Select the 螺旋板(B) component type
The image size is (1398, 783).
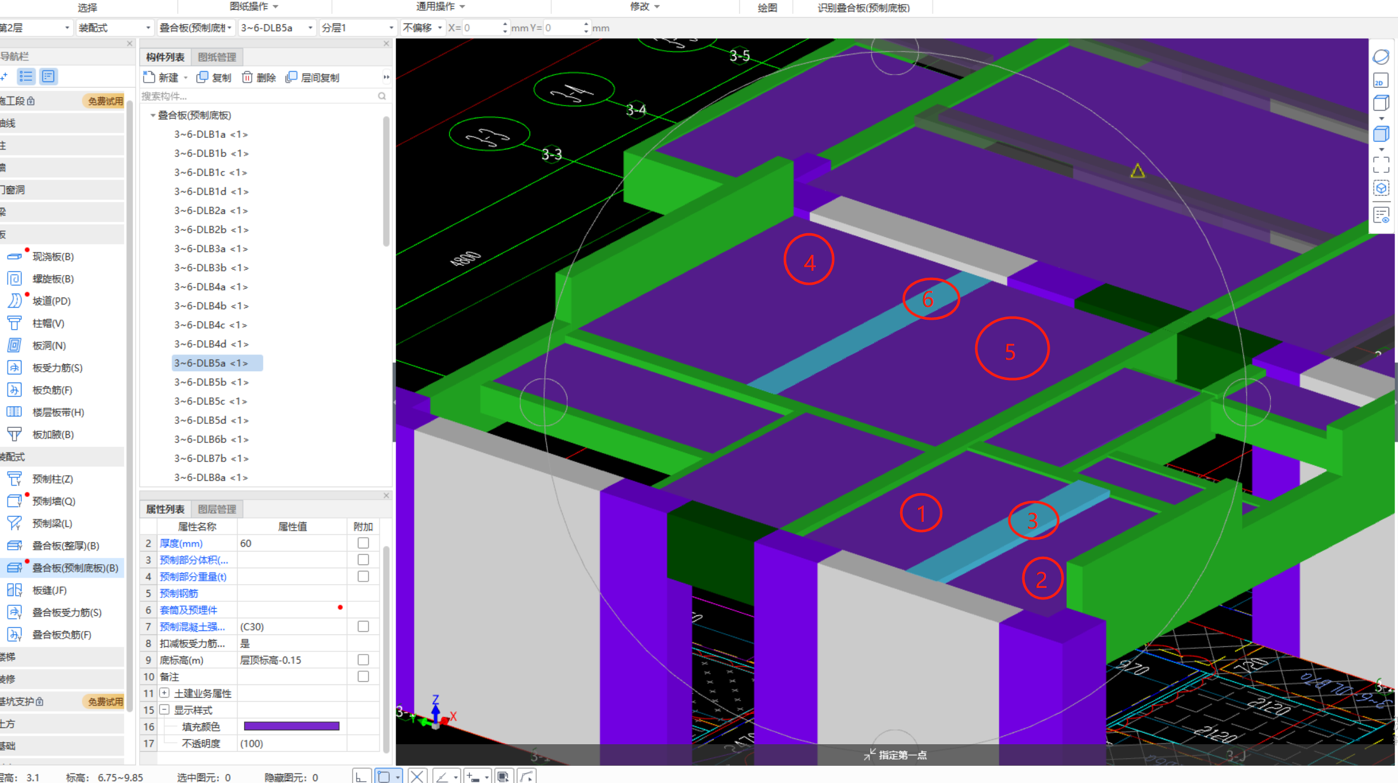pyautogui.click(x=53, y=279)
